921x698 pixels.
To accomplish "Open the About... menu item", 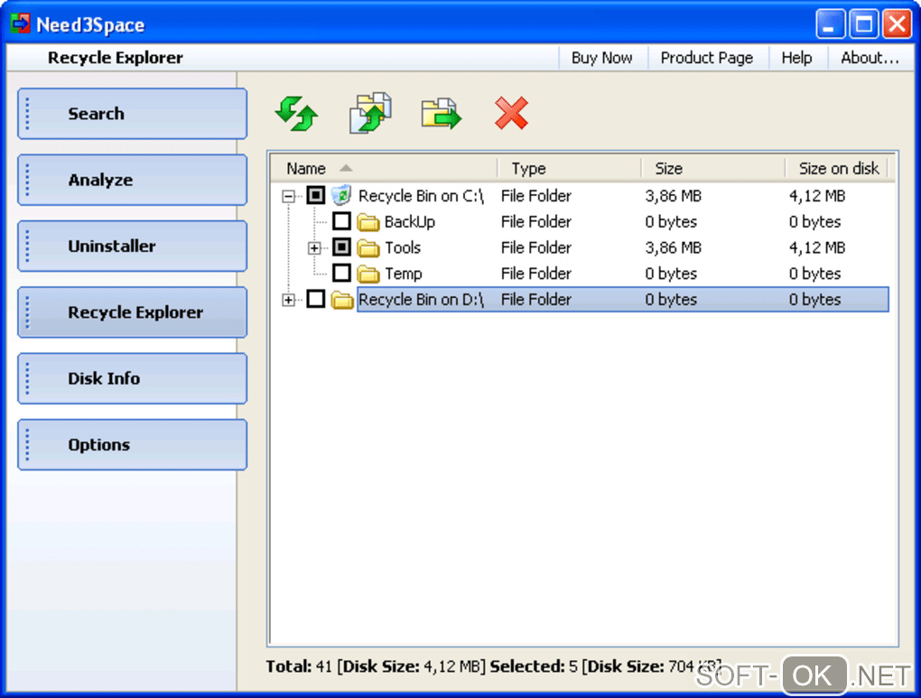I will (x=870, y=58).
